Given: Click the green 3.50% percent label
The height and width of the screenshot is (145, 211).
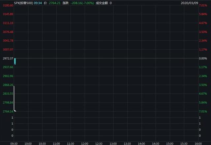Looking at the screenshot, I should pos(203,85).
